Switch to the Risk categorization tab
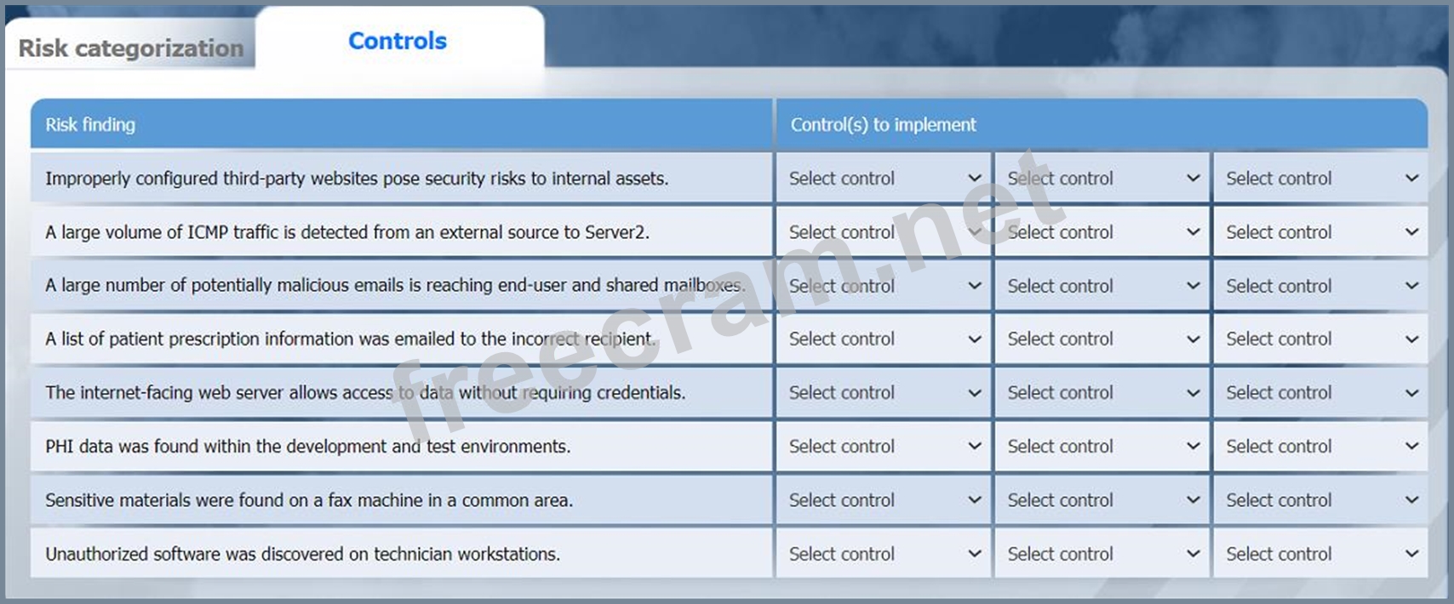This screenshot has width=1454, height=604. click(x=131, y=48)
